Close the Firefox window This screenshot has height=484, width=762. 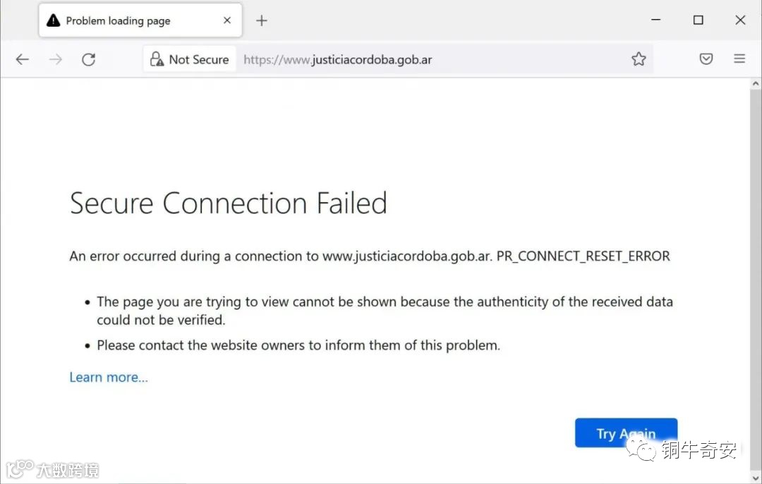tap(740, 20)
